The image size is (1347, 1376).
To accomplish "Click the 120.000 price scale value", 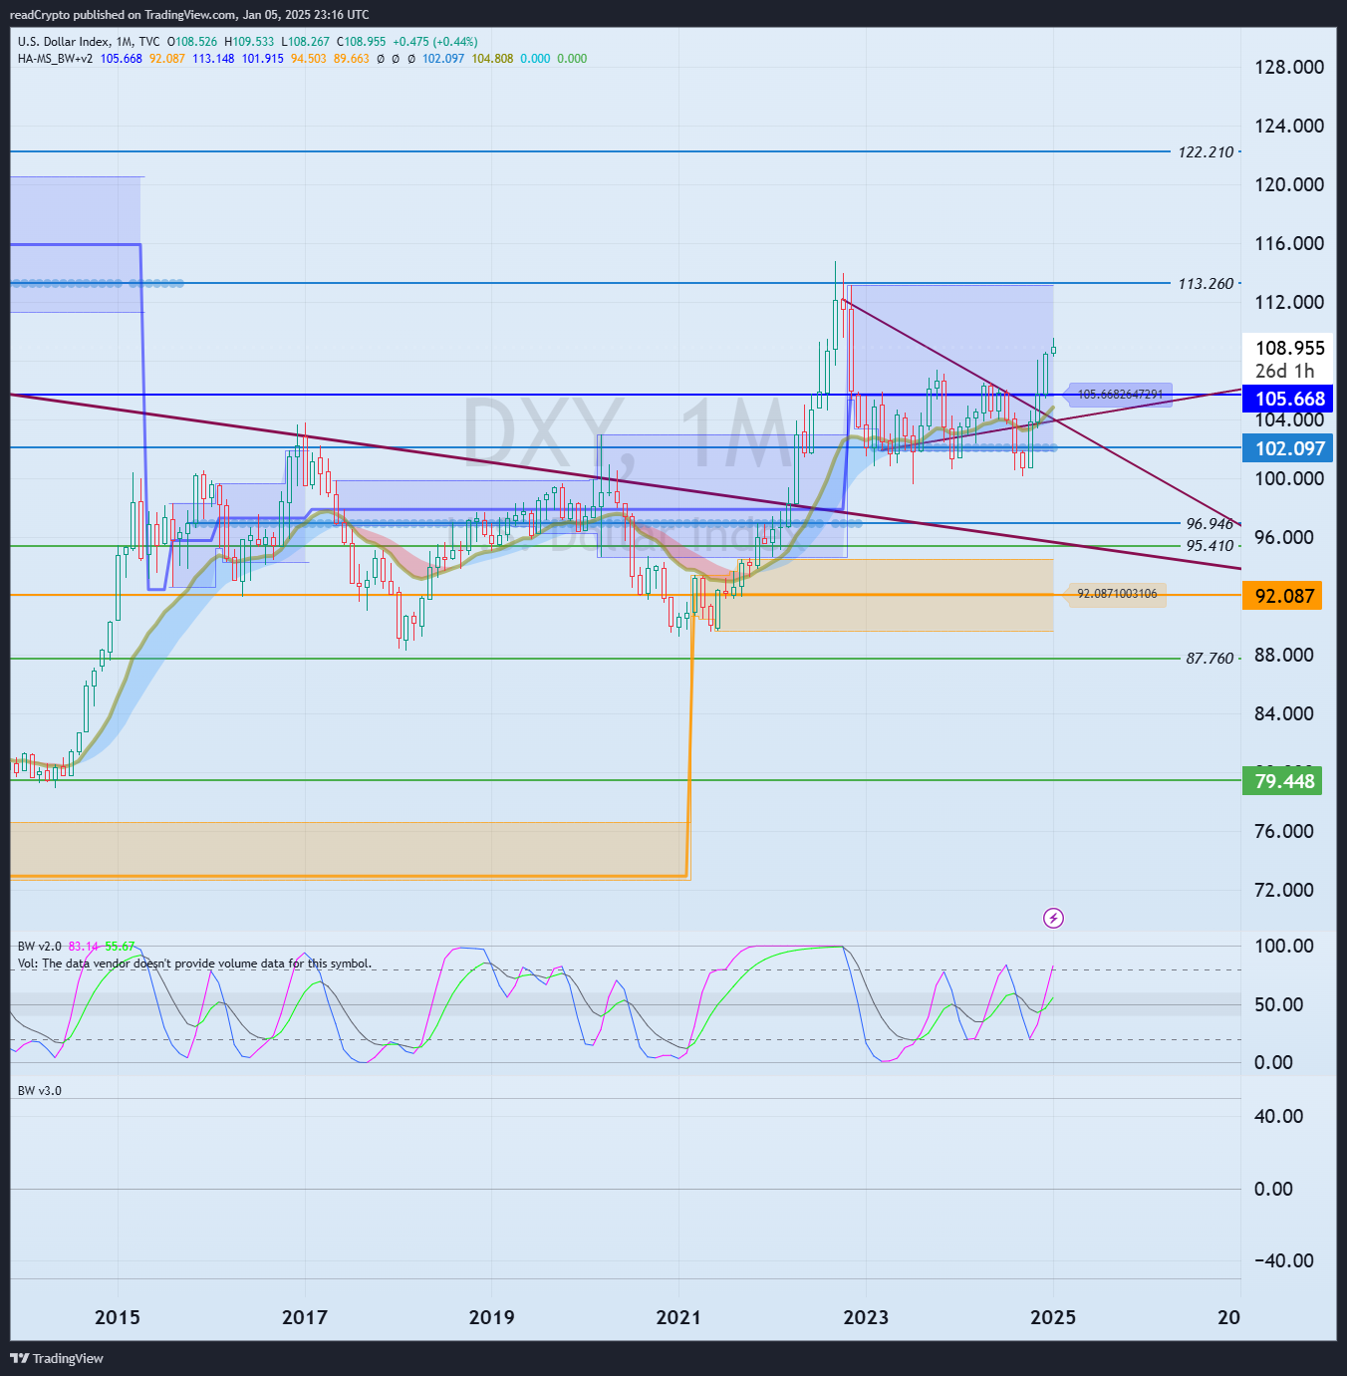I will click(x=1289, y=185).
